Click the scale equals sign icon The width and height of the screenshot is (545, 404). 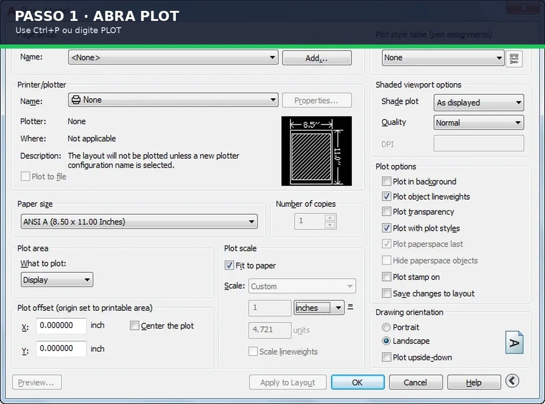[350, 307]
